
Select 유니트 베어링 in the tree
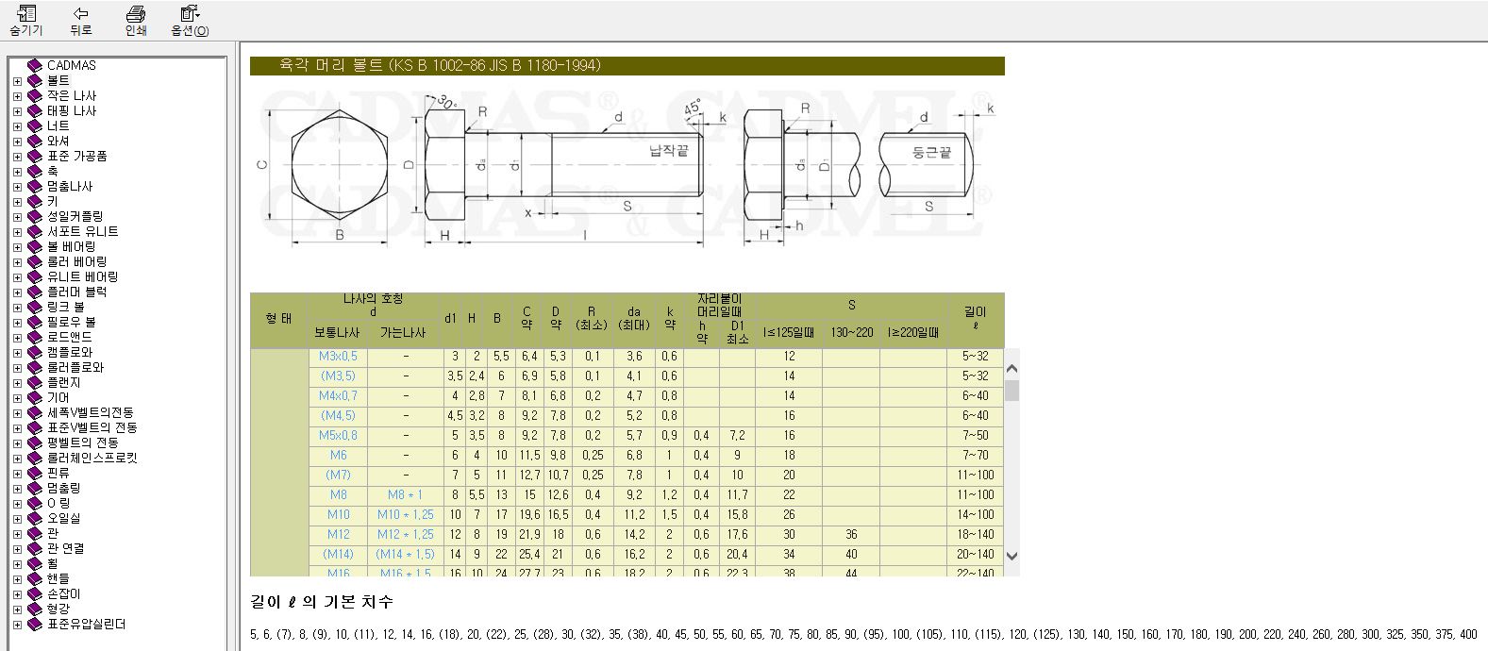(83, 276)
